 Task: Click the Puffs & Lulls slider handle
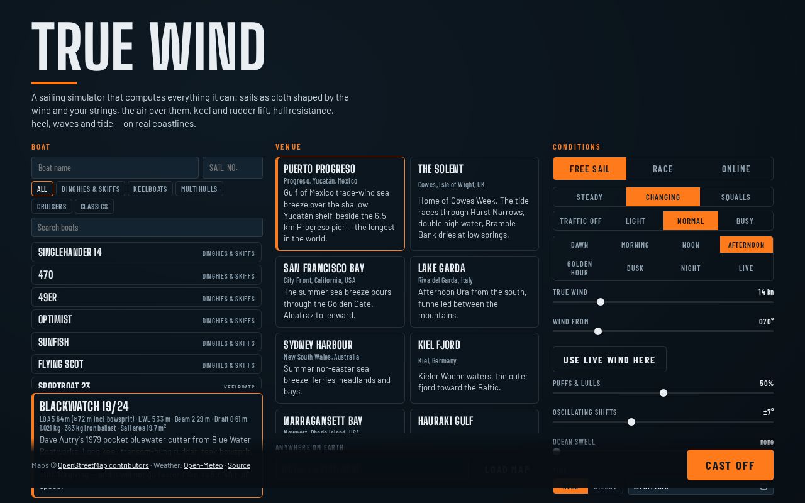coord(663,393)
